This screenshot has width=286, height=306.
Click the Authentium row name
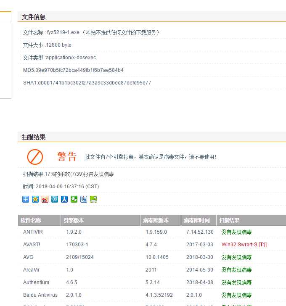[36, 282]
